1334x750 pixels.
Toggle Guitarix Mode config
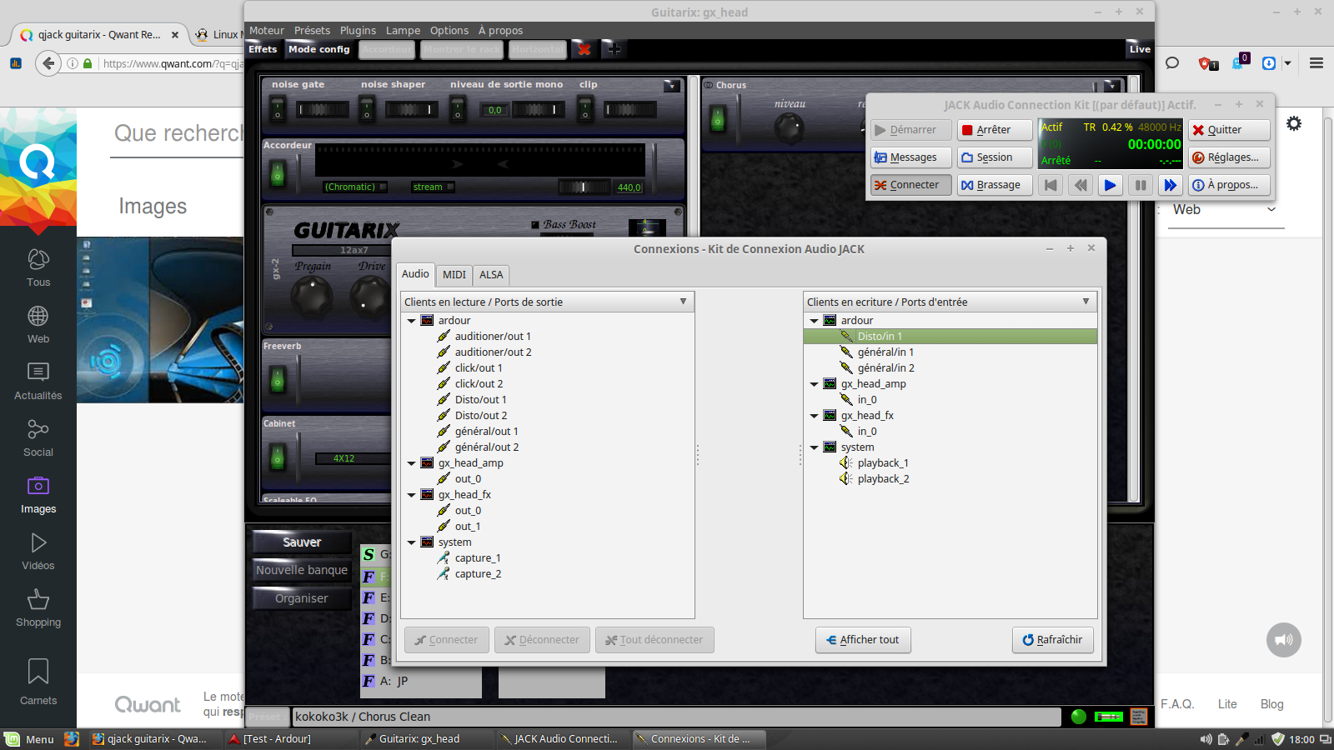click(x=318, y=49)
